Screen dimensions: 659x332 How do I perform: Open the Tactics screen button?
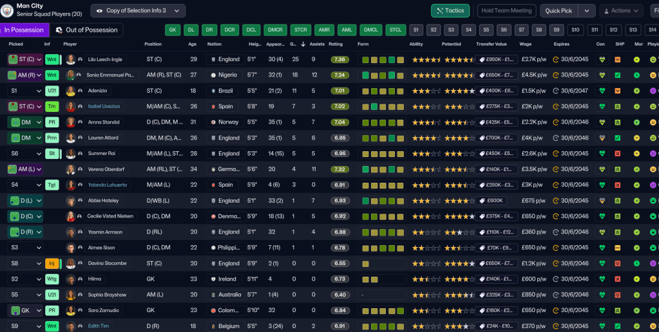pyautogui.click(x=450, y=11)
